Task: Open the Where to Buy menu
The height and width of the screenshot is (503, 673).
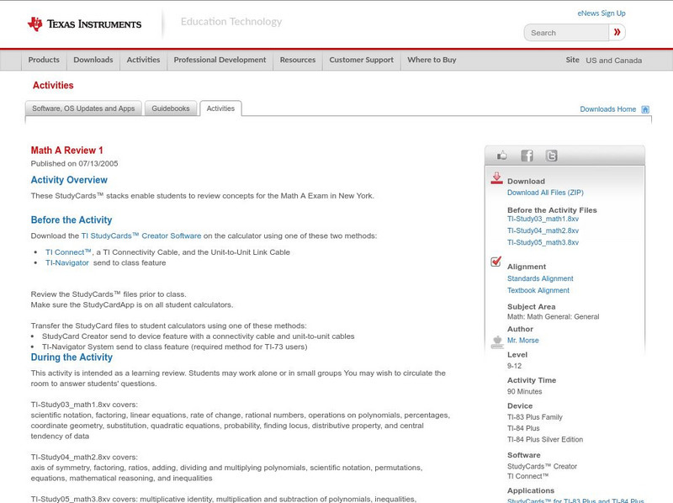Action: tap(432, 60)
